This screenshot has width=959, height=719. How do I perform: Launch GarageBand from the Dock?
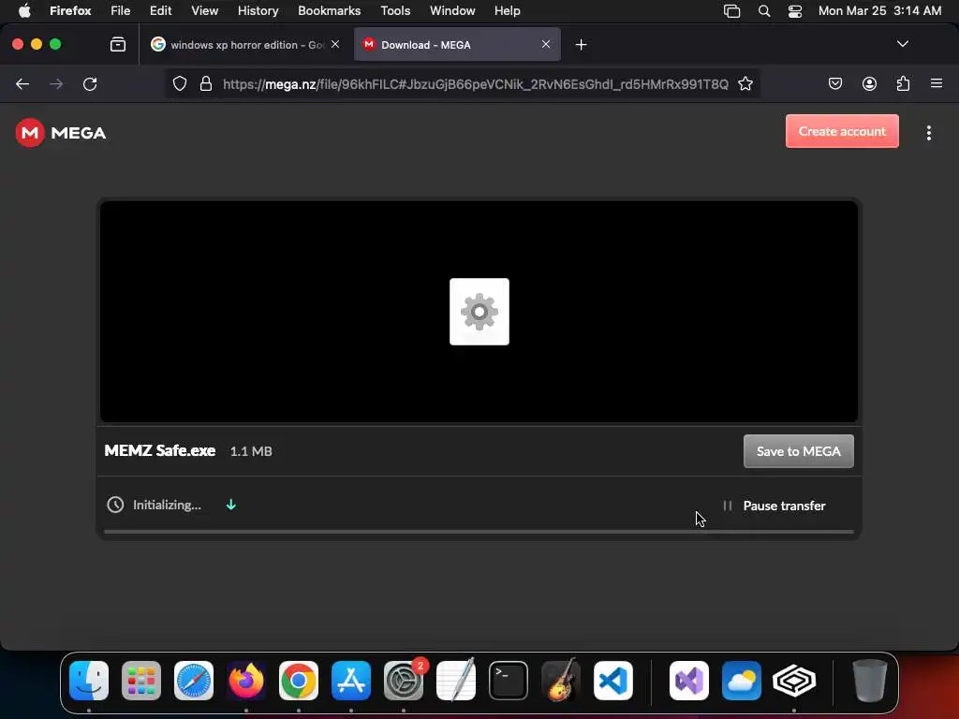pos(561,680)
